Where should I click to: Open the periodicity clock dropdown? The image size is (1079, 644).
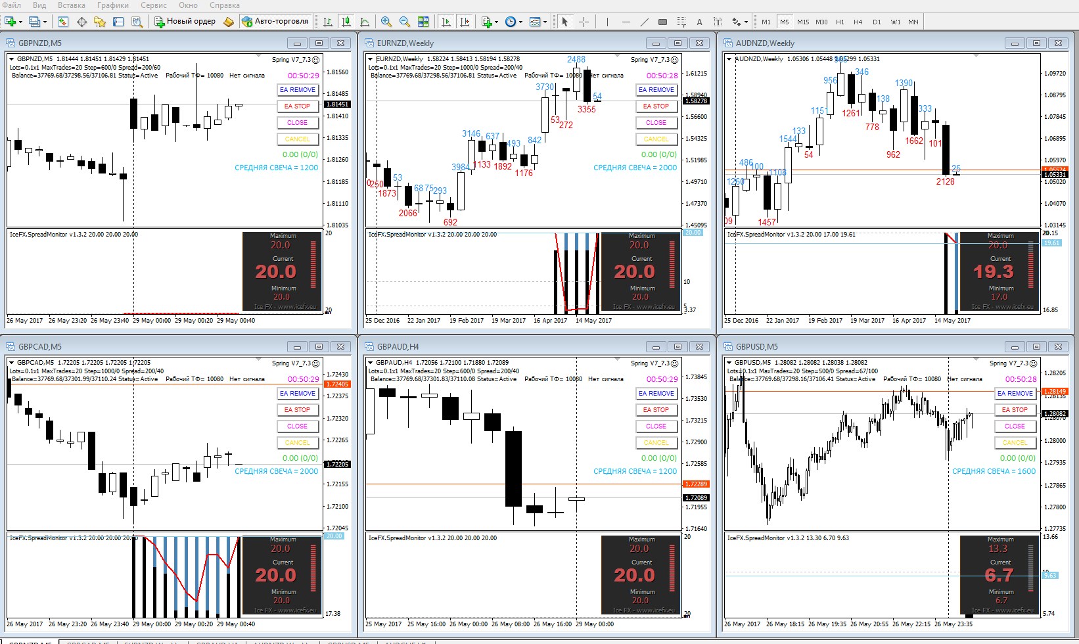pos(520,22)
